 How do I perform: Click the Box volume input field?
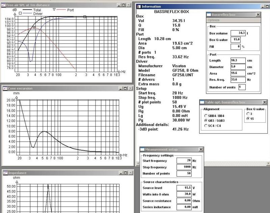(x=238, y=33)
